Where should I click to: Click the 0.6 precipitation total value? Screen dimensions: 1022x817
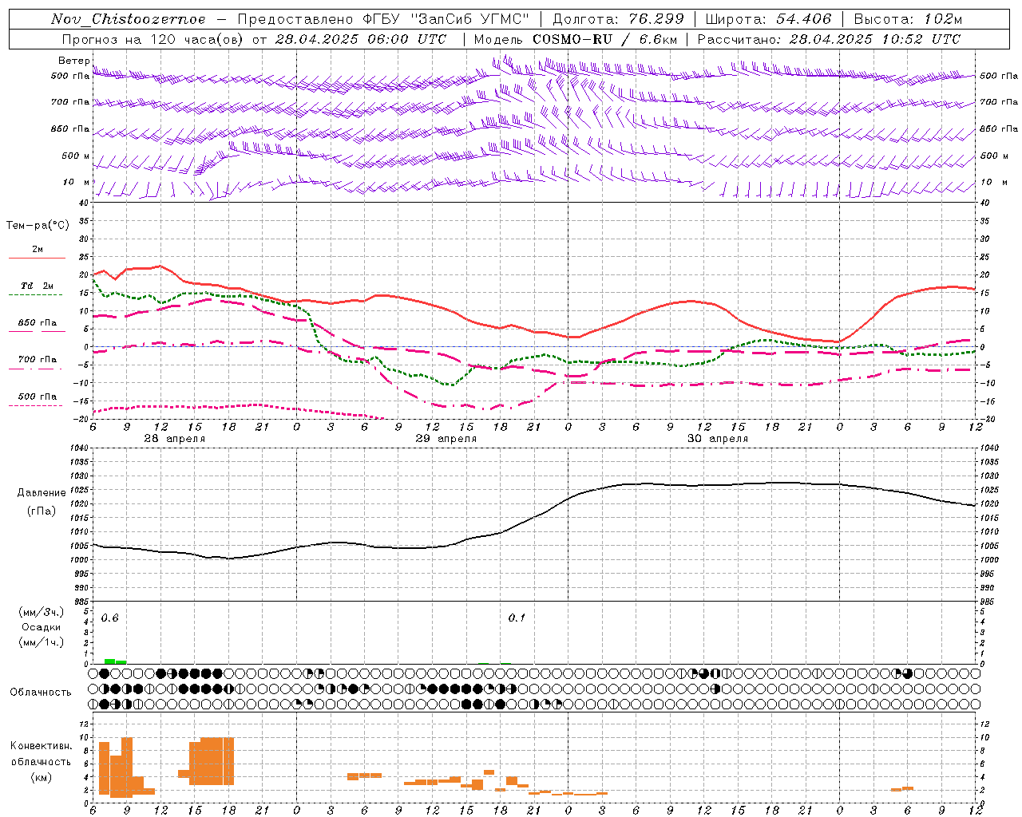[x=109, y=618]
